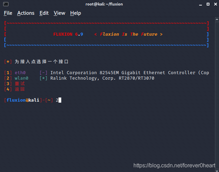The width and height of the screenshot is (219, 172).
Task: Open the File menu
Action: 8,13
